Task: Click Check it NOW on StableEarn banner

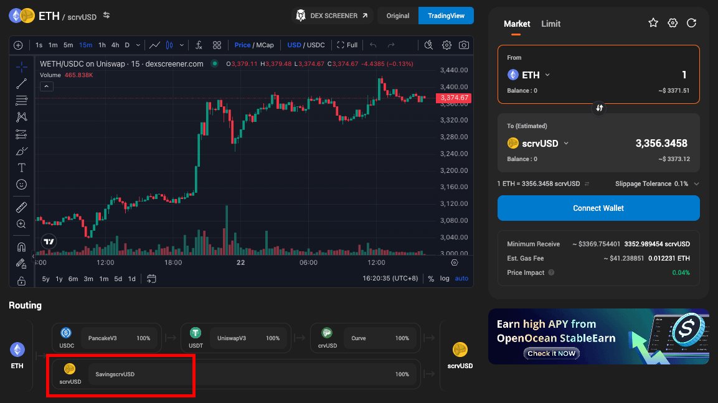Action: point(551,354)
